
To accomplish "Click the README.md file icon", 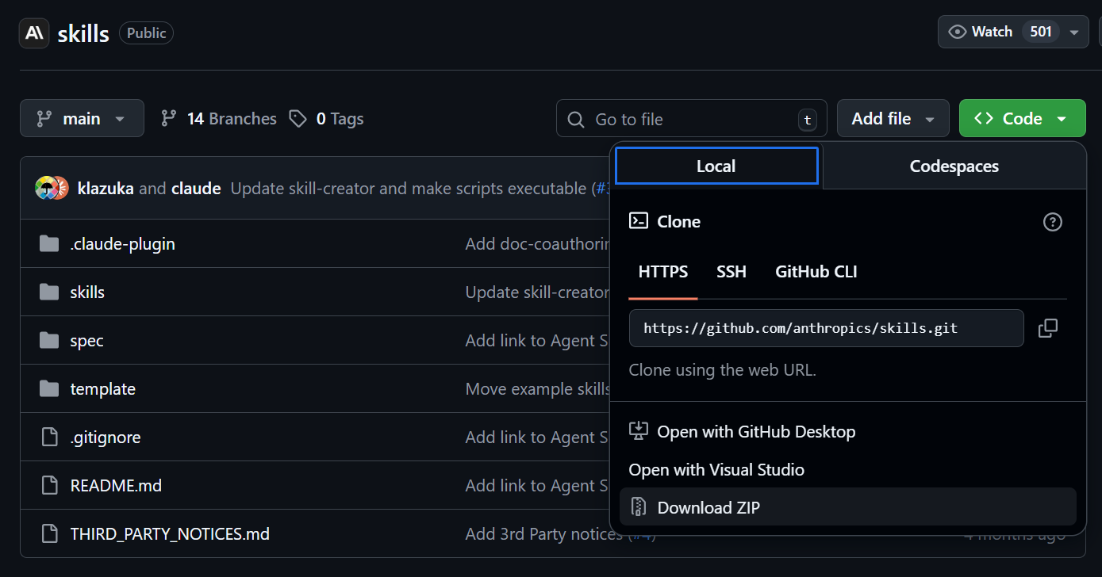I will pyautogui.click(x=49, y=486).
